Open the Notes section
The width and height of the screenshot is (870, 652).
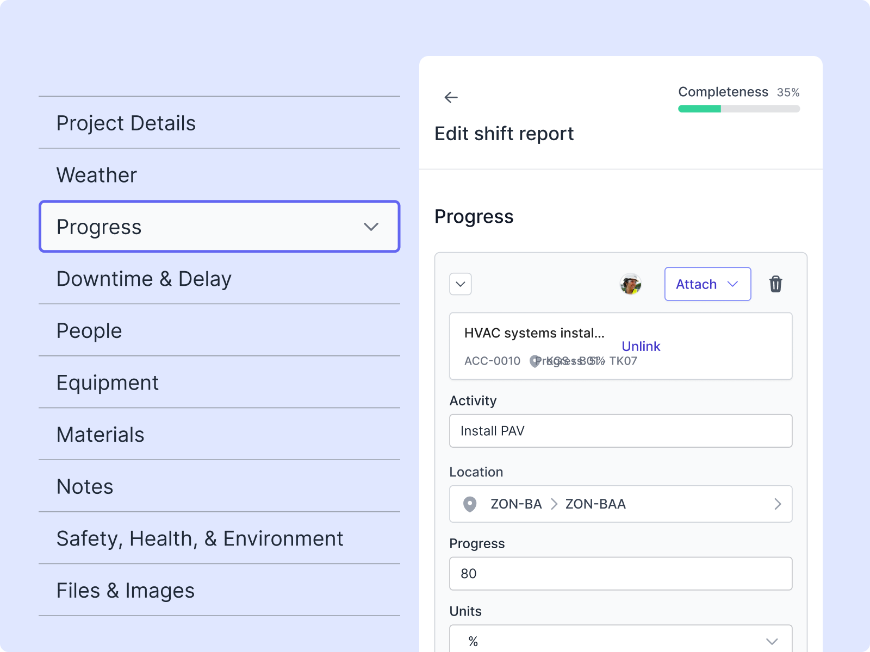[219, 486]
